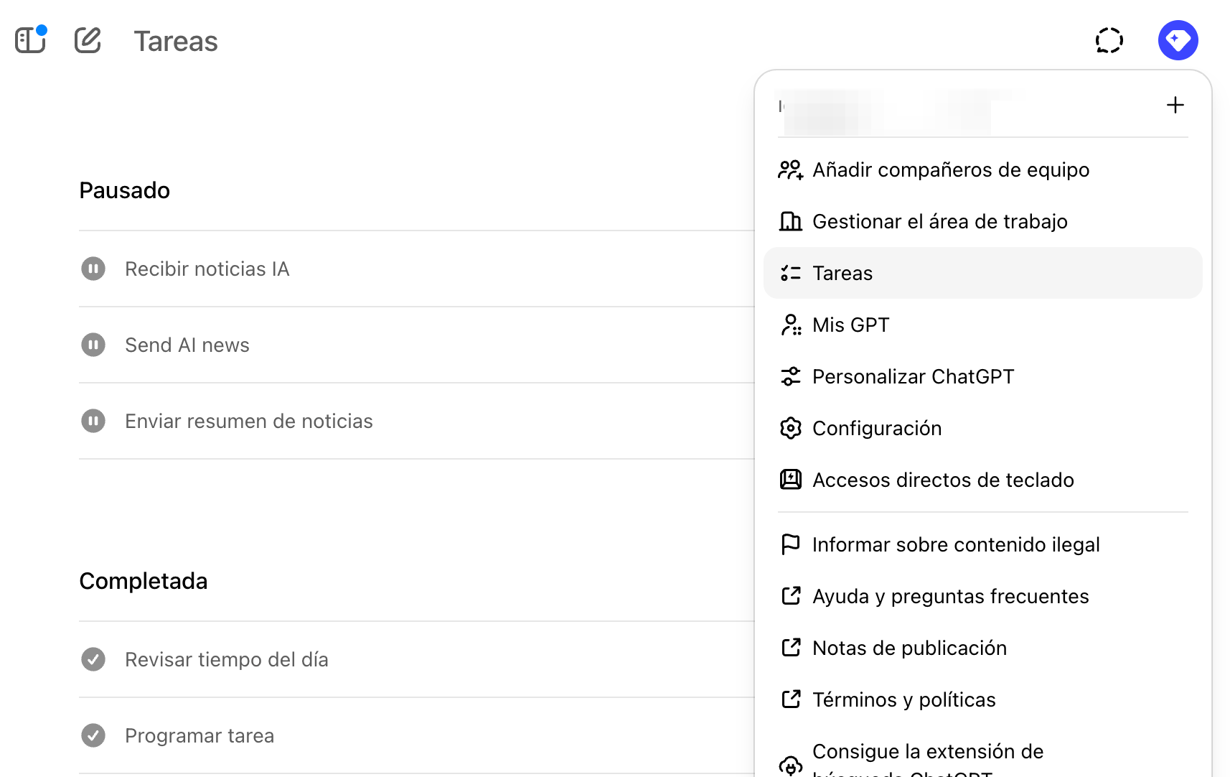Open Ayuda y preguntas frecuentes link
This screenshot has height=777, width=1230.
[982, 596]
